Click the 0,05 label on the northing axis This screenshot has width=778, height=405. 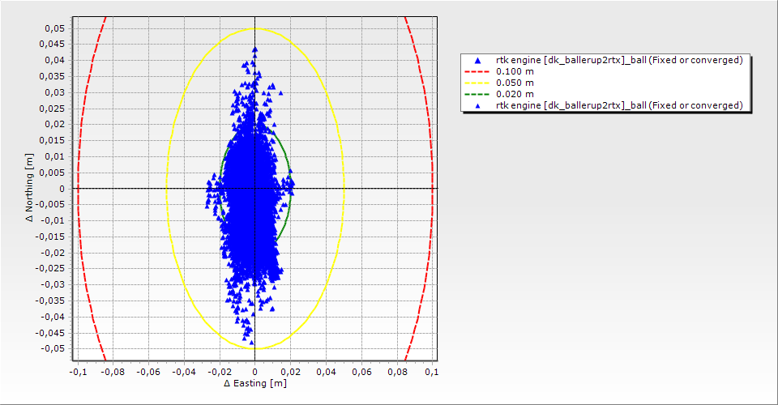(x=54, y=28)
